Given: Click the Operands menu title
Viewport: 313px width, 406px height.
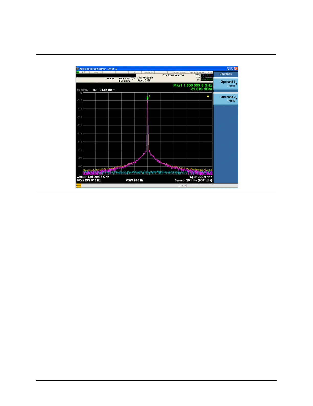Looking at the screenshot, I should [226, 74].
